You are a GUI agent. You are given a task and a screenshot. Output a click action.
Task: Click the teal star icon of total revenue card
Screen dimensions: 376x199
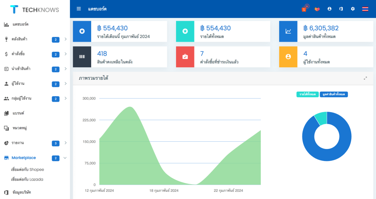[x=185, y=31]
